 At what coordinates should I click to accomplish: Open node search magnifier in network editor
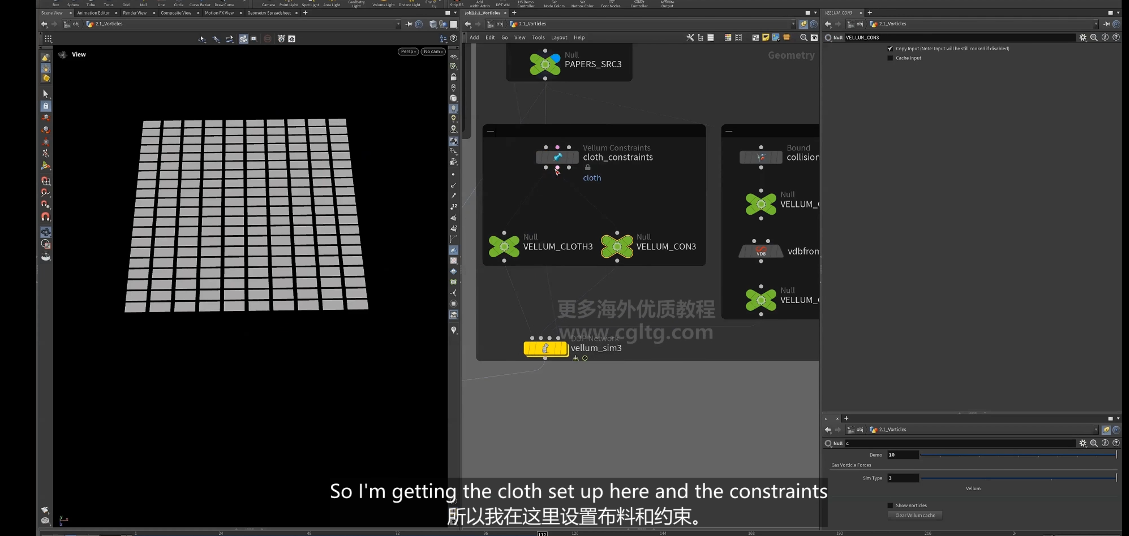tap(803, 38)
